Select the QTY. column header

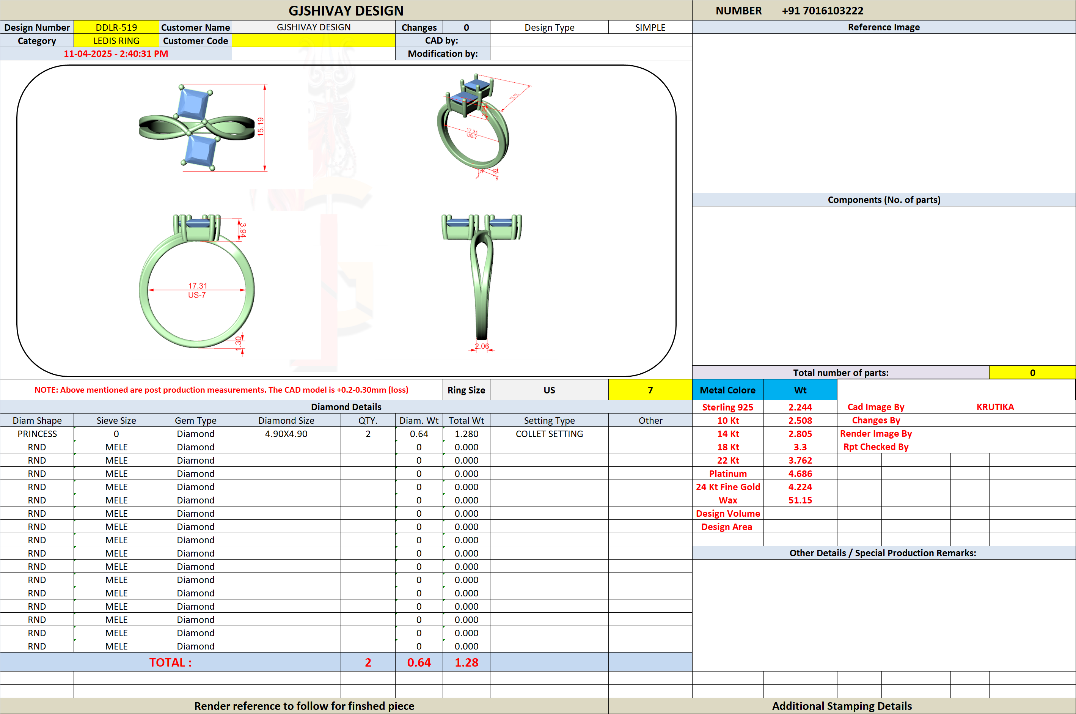pyautogui.click(x=368, y=420)
